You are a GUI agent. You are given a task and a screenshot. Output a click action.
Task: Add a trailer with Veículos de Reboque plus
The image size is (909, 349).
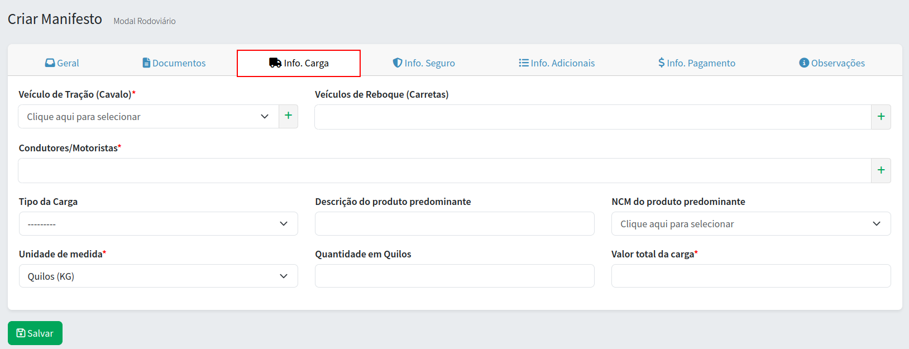tap(881, 117)
